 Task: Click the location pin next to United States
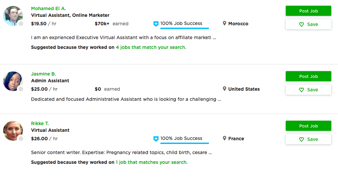click(224, 89)
